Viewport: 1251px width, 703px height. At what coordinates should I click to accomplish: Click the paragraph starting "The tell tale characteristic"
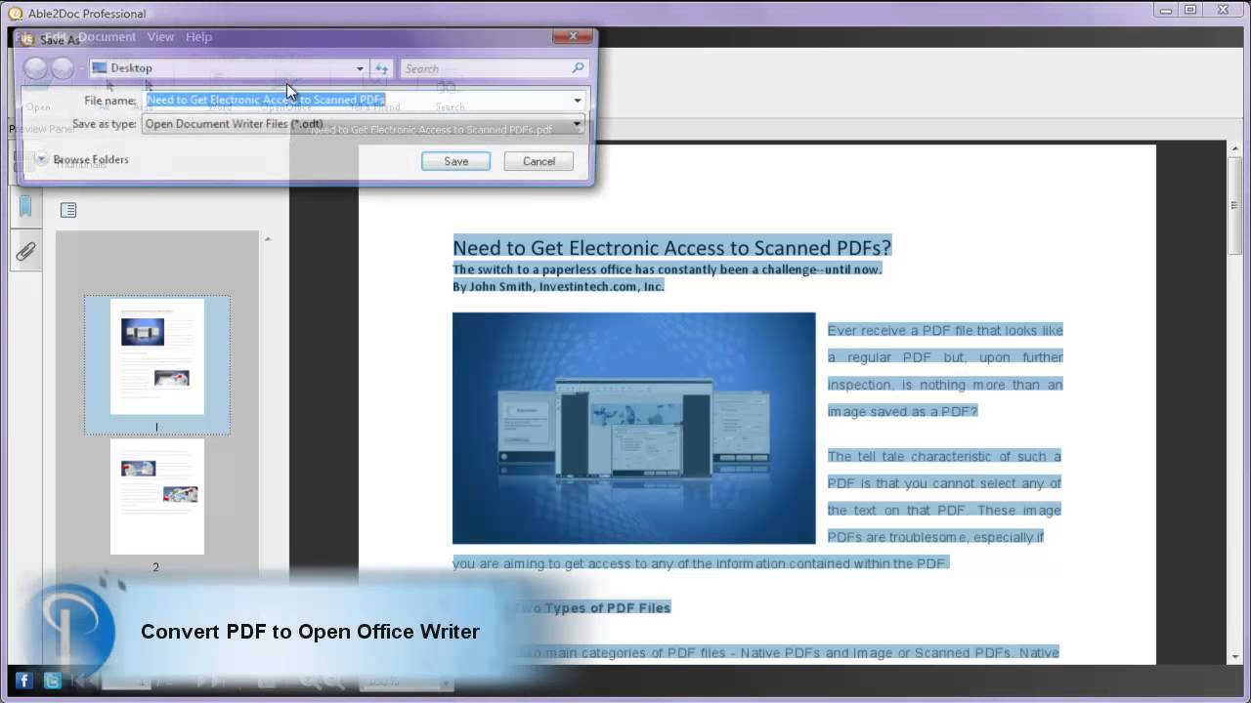coord(945,496)
